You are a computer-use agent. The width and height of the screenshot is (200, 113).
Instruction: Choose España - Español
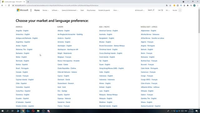[x=63, y=95]
